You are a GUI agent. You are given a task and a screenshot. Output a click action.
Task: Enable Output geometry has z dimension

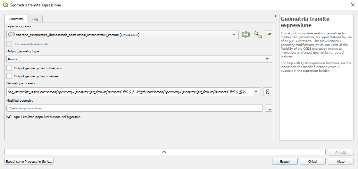9,68
